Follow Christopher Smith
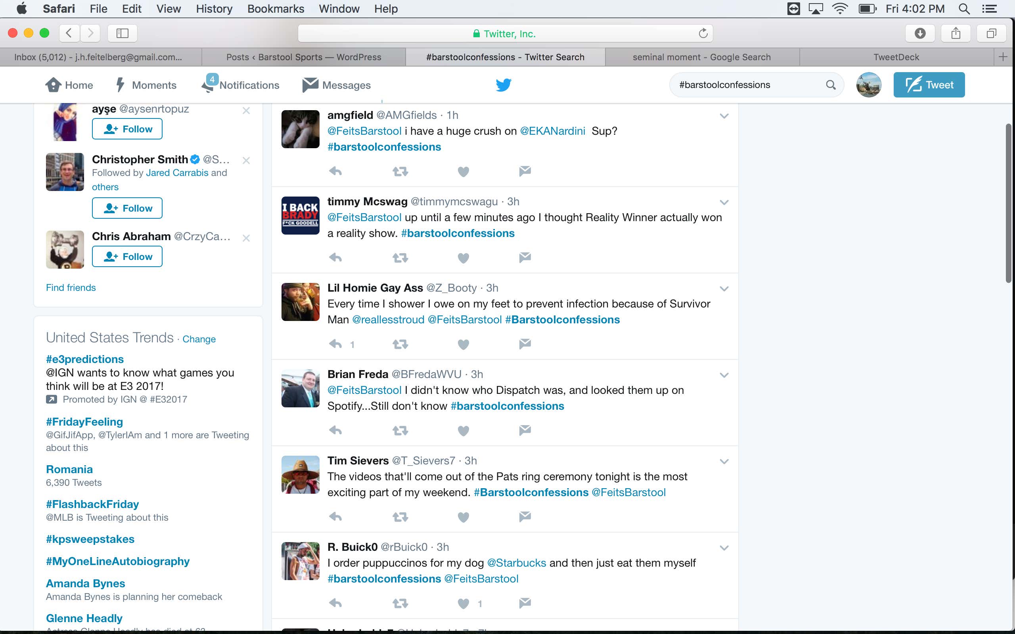This screenshot has height=634, width=1015. pos(127,208)
